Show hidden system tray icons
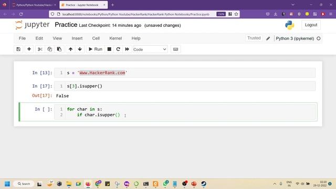The width and height of the screenshot is (336, 189). click(x=275, y=184)
